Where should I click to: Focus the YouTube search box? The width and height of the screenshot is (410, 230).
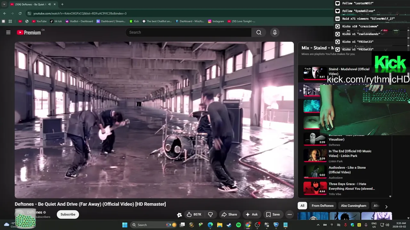pyautogui.click(x=188, y=32)
